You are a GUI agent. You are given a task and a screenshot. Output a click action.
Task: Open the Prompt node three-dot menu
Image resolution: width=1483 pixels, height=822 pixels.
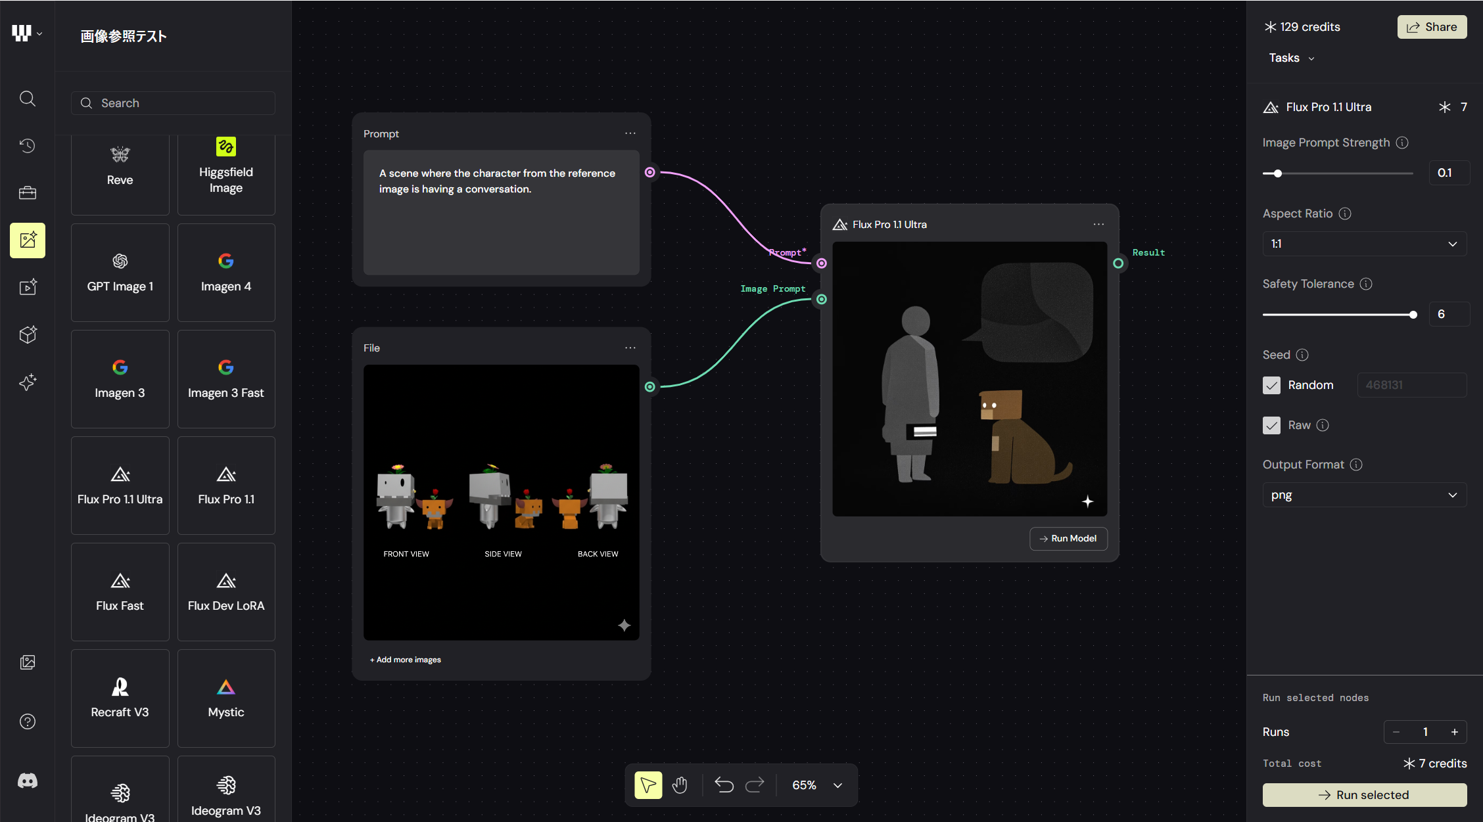tap(630, 133)
